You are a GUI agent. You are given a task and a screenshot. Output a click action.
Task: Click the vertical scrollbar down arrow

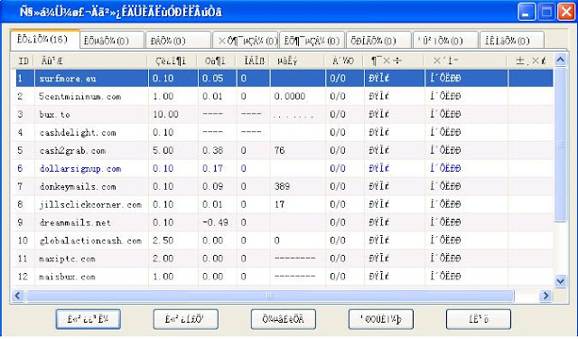point(560,281)
